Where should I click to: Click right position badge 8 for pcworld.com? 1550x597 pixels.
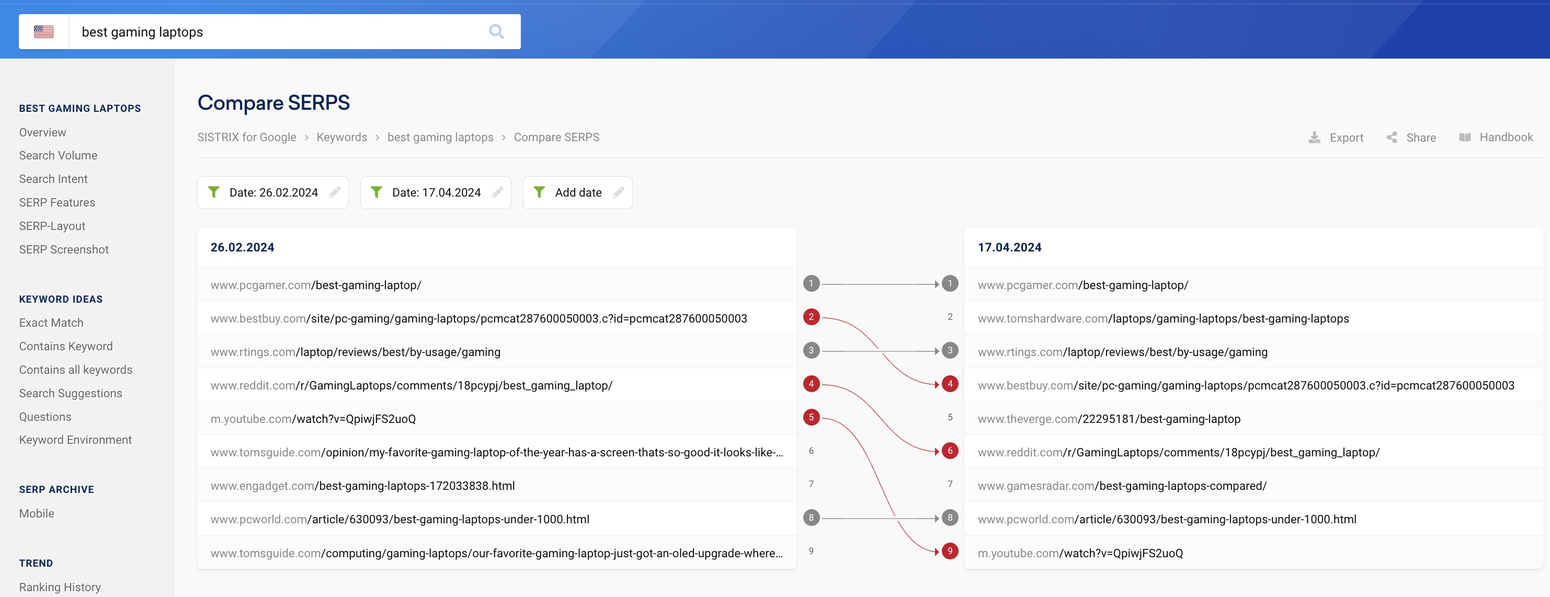tap(950, 518)
